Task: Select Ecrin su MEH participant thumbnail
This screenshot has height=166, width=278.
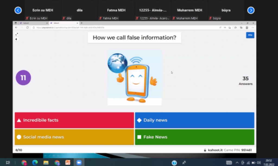Action: pos(43,10)
